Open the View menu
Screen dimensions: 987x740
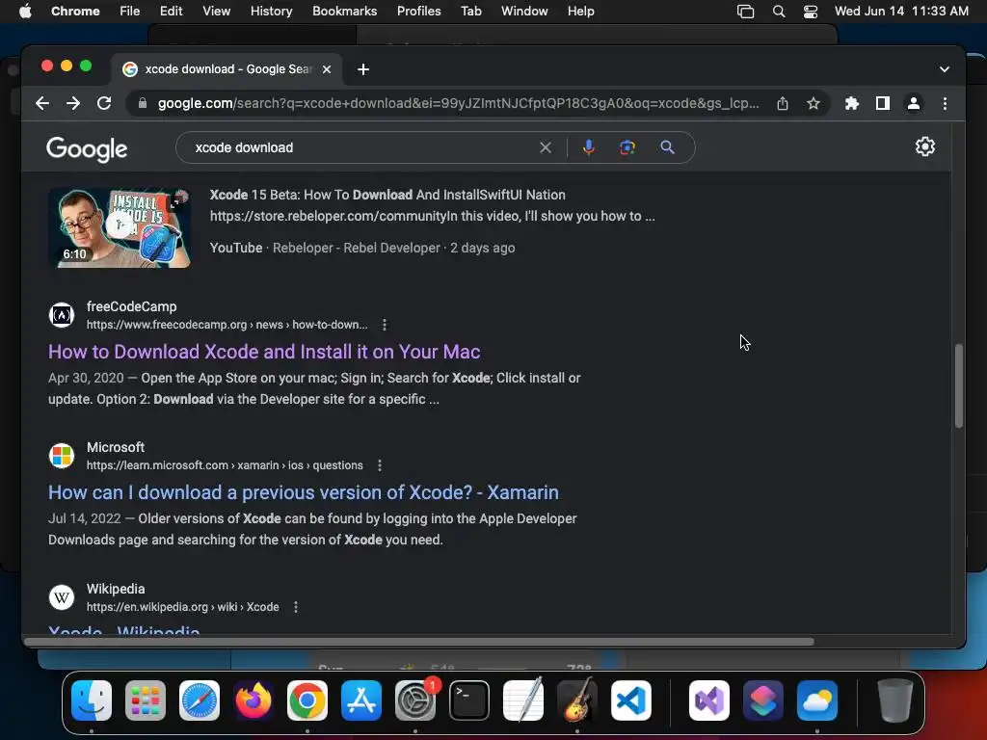click(216, 12)
